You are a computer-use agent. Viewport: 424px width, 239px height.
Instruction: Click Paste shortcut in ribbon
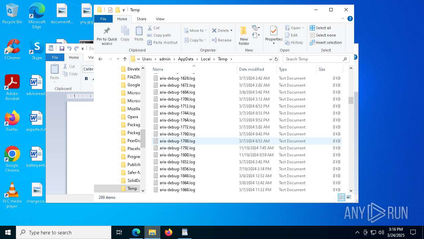point(163,42)
